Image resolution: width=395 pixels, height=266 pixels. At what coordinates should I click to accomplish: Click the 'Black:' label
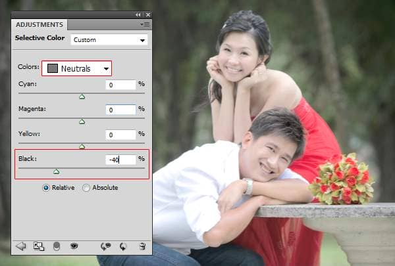tap(28, 159)
